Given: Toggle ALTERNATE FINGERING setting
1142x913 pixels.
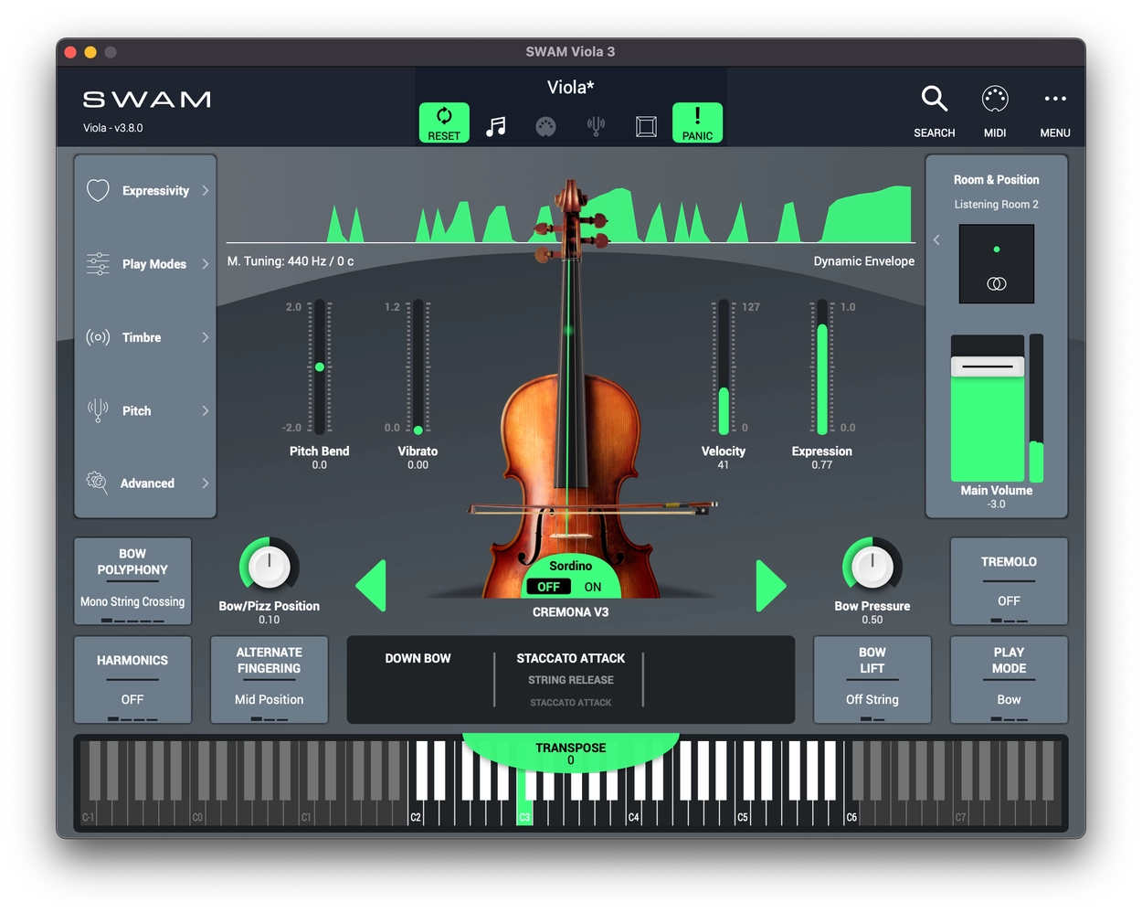Looking at the screenshot, I should click(x=269, y=680).
